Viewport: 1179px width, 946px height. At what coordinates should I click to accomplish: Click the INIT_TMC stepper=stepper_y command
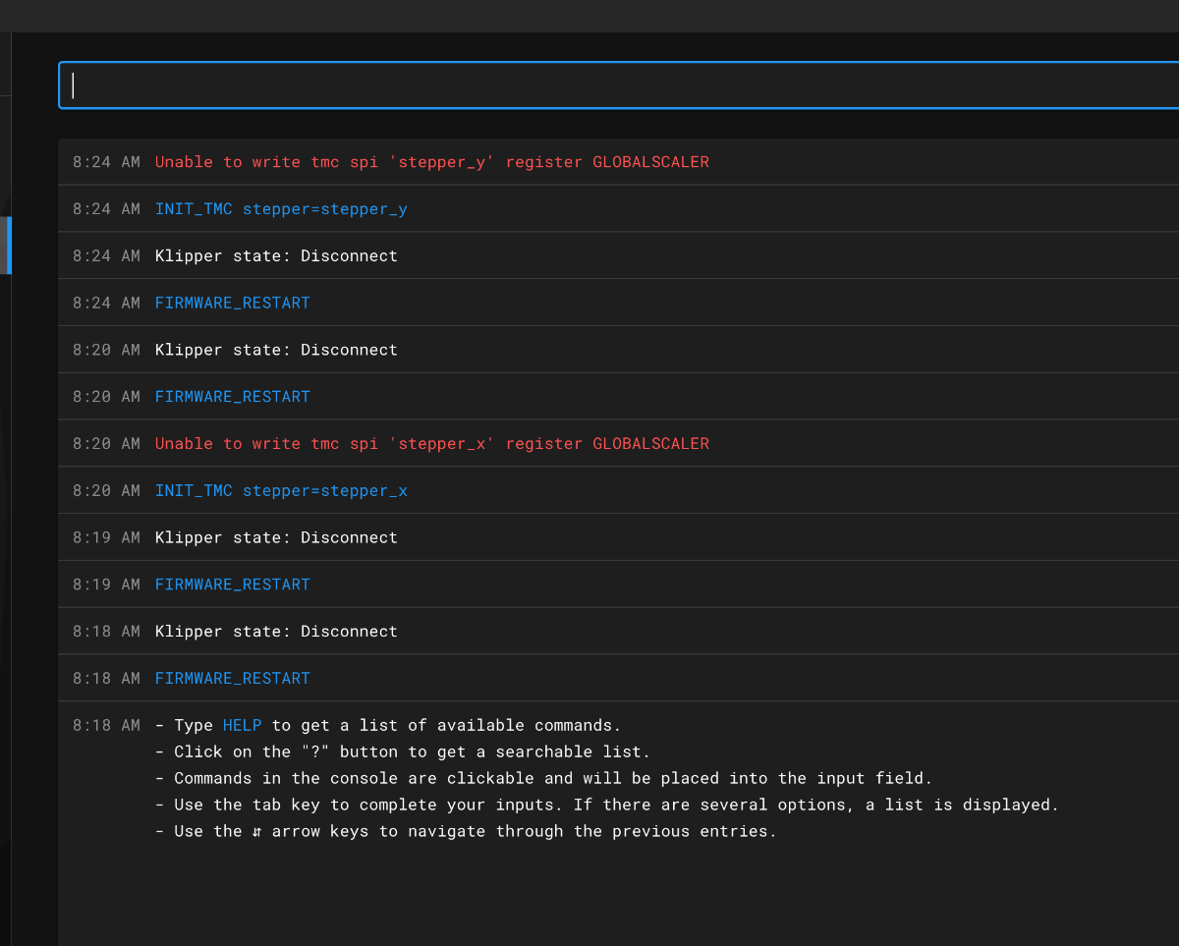click(x=281, y=209)
